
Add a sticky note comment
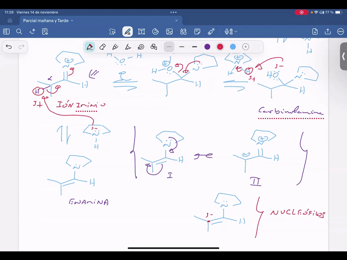(x=197, y=31)
